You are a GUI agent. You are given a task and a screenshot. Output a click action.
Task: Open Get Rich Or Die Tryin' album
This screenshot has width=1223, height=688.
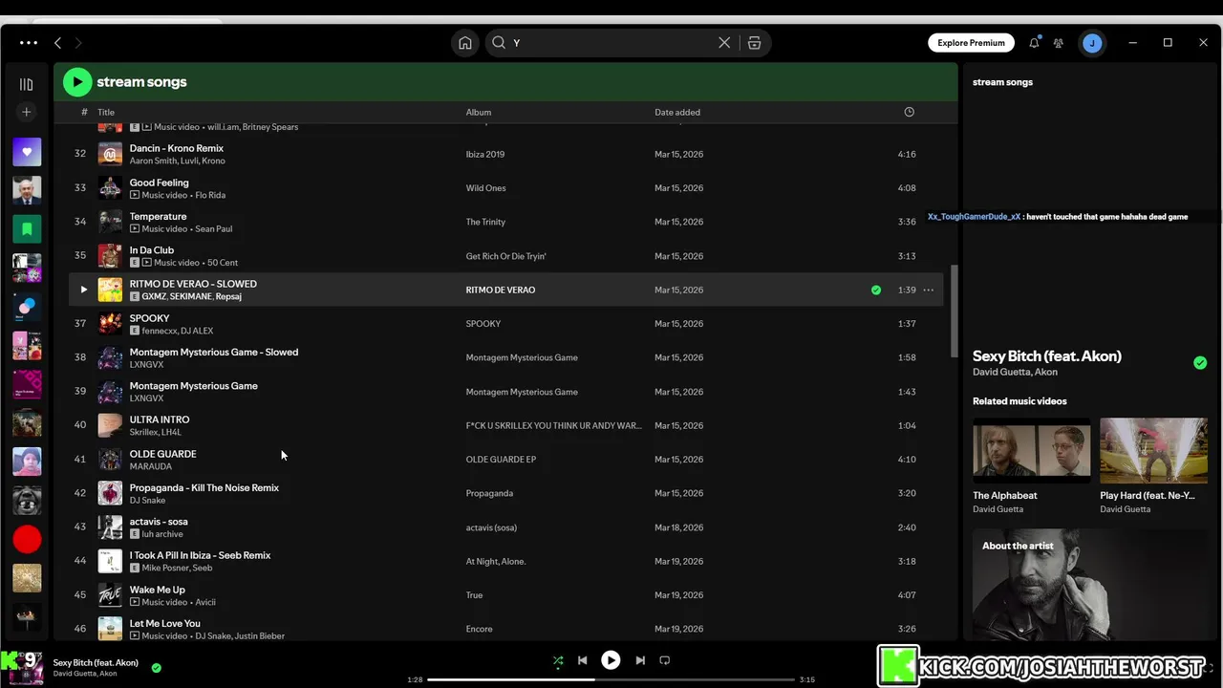click(506, 256)
